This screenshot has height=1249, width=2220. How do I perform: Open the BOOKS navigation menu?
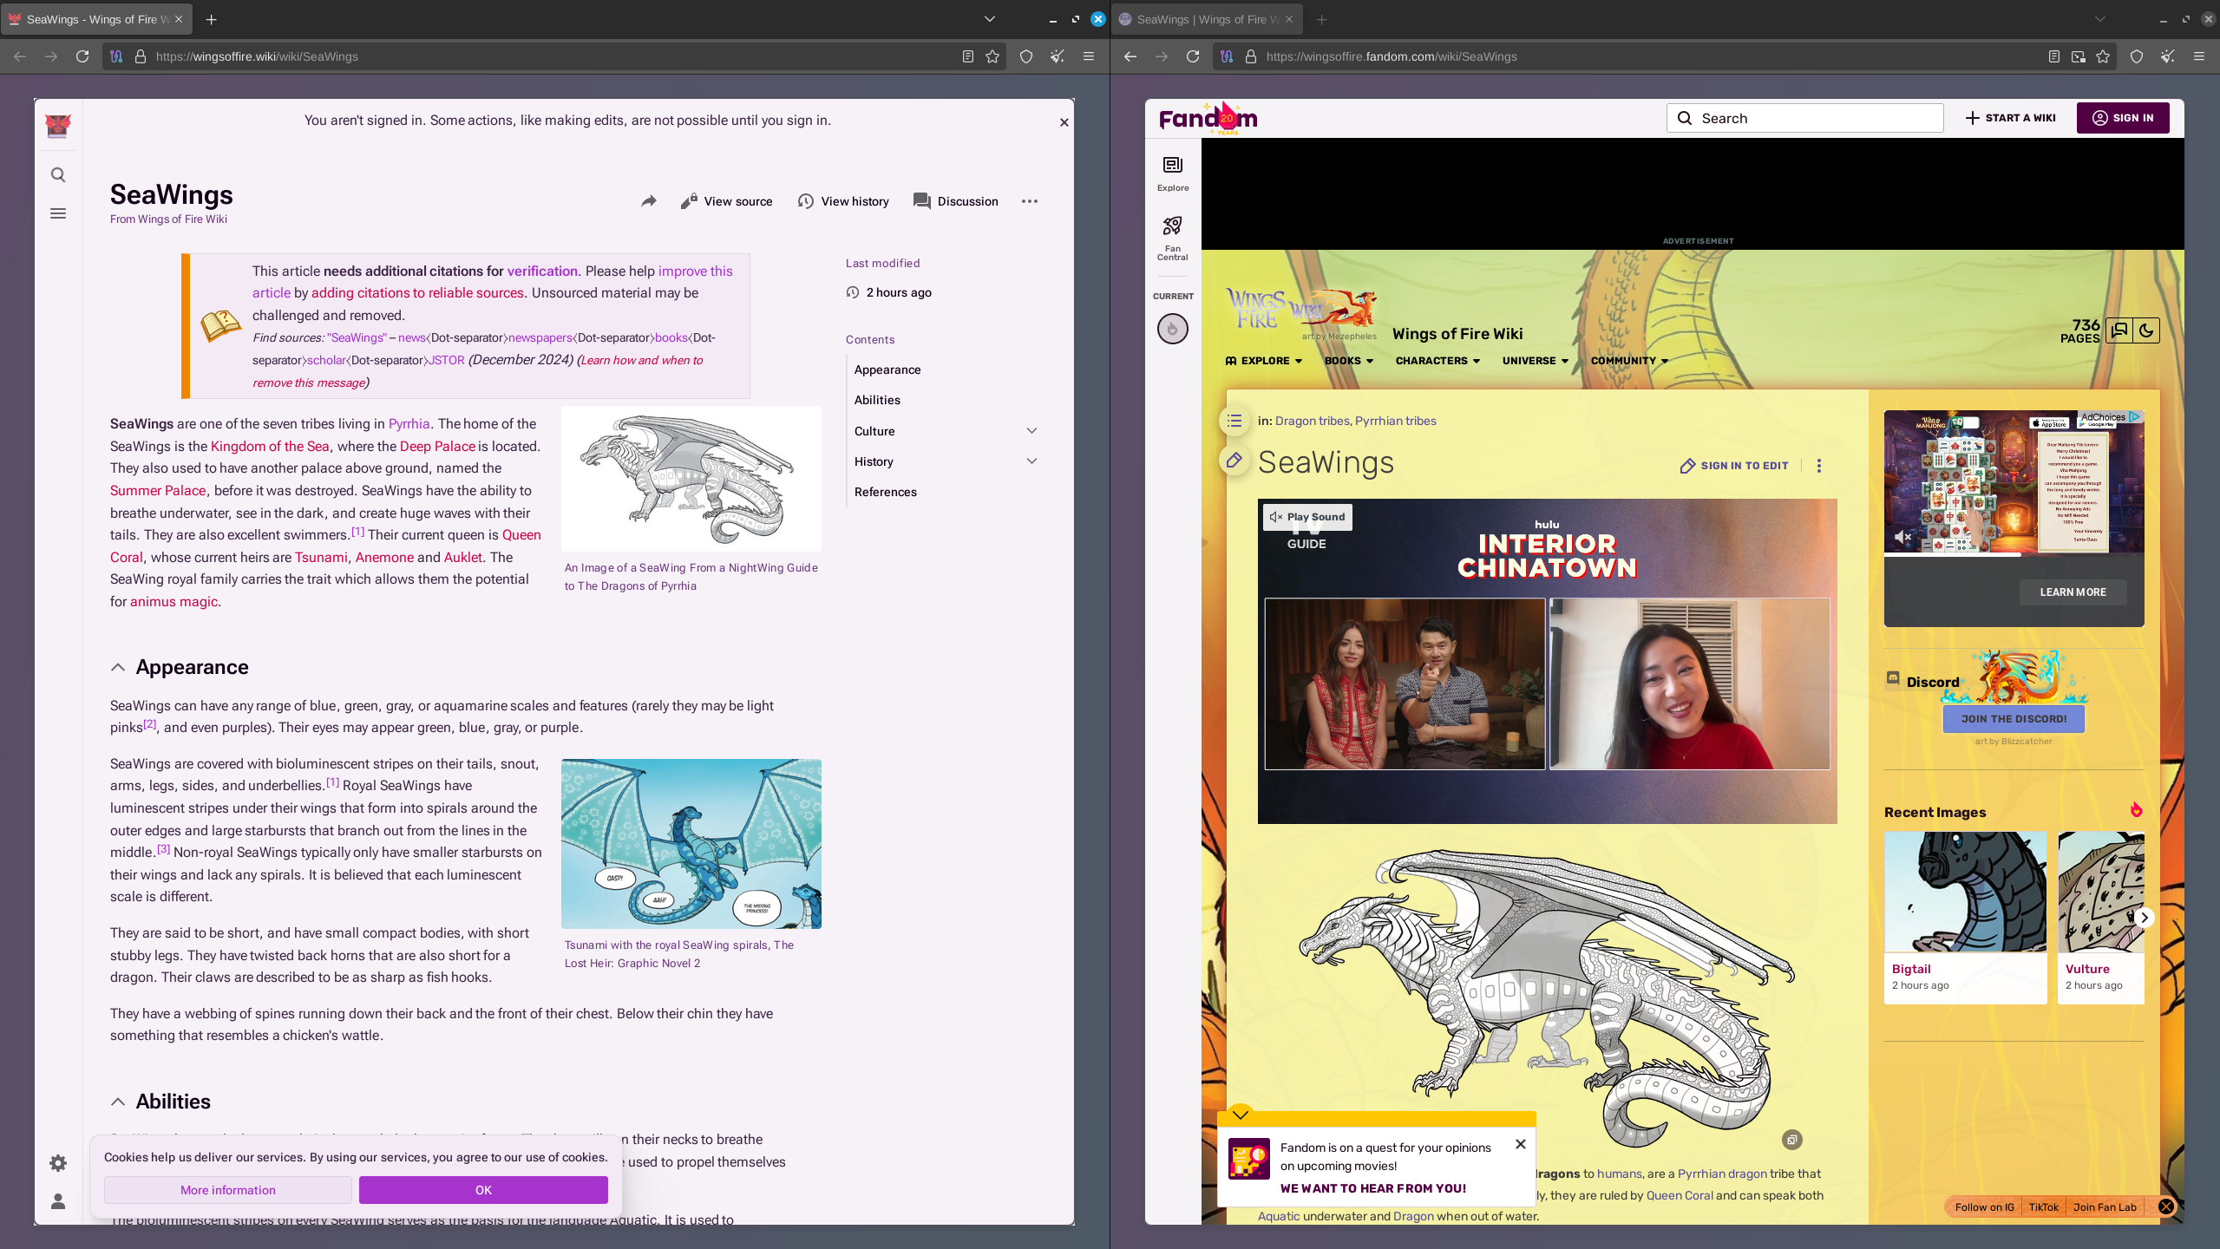1348,361
